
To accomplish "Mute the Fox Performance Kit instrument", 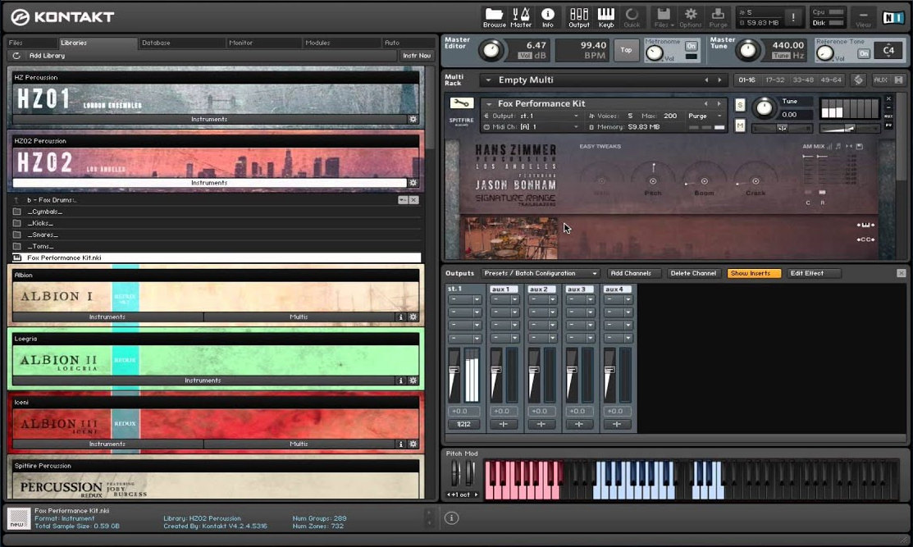I will (x=739, y=125).
